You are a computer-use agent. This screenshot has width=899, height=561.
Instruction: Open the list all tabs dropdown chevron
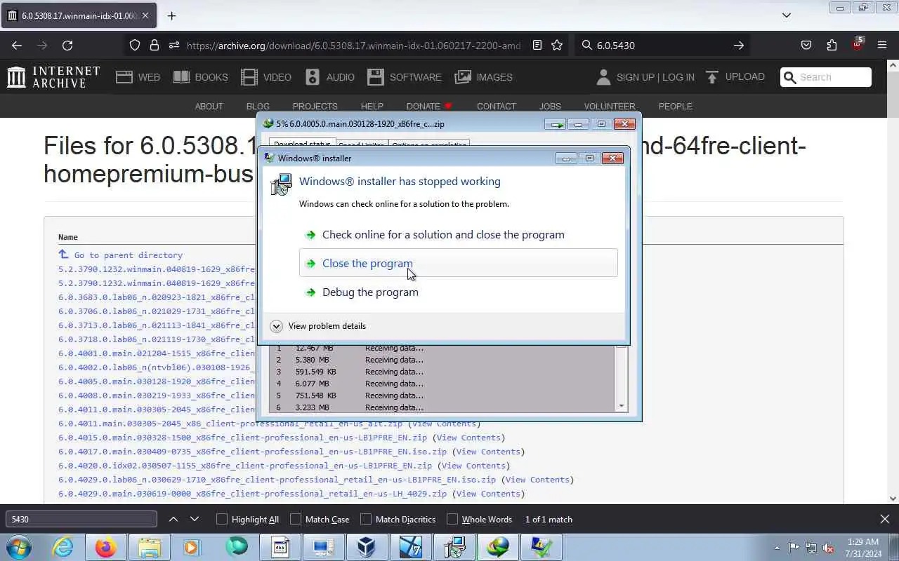pos(787,15)
